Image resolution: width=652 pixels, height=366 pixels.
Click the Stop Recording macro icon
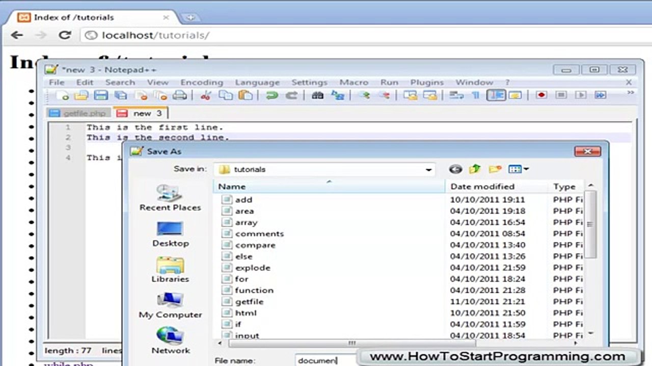[x=561, y=95]
